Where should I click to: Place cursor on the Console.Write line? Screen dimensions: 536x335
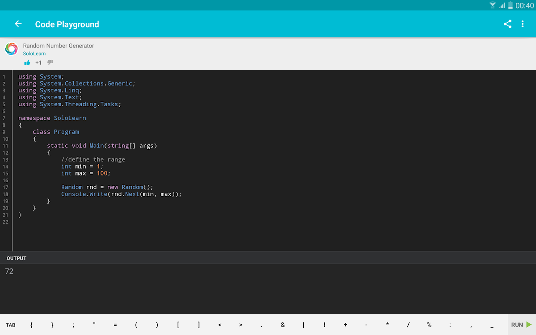121,194
